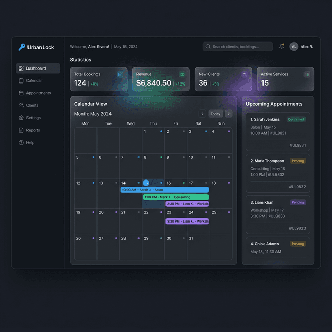Image resolution: width=332 pixels, height=332 pixels.
Task: Click the Active Services list icon
Action: pos(307,74)
